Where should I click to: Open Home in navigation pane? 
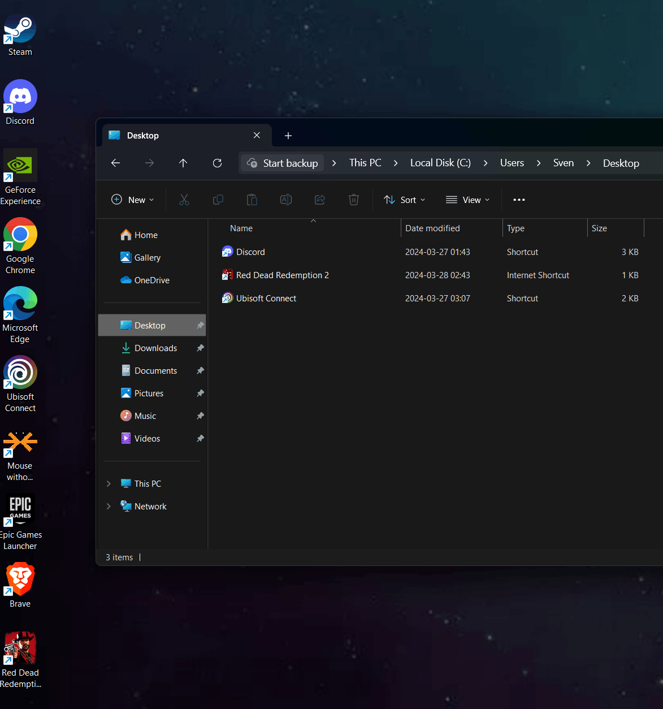pos(151,235)
